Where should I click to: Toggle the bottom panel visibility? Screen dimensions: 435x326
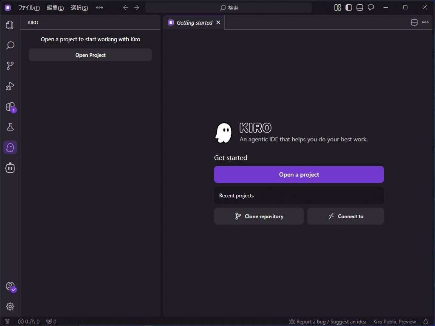pyautogui.click(x=359, y=7)
